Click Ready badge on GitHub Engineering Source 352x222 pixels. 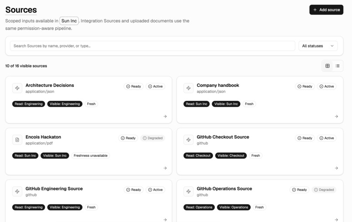pos(134,189)
